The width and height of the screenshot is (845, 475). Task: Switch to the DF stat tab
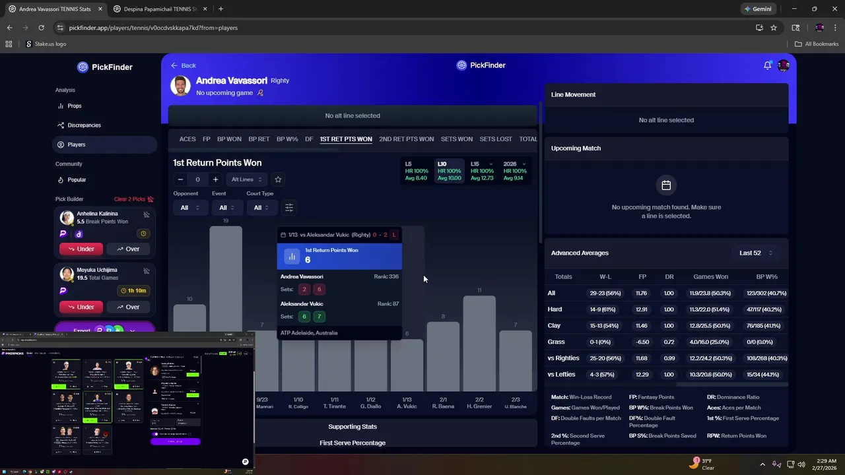[309, 139]
